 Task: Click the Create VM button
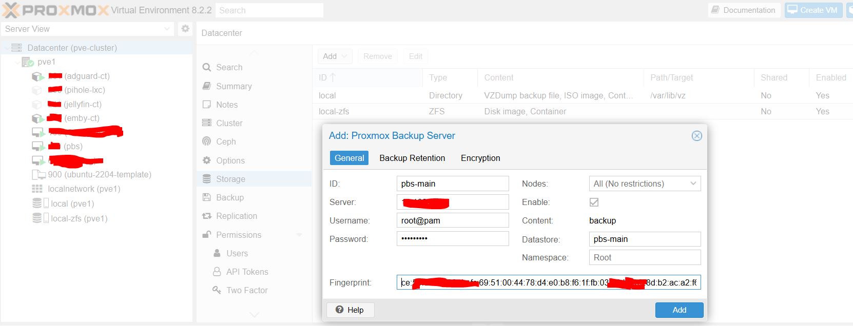813,10
